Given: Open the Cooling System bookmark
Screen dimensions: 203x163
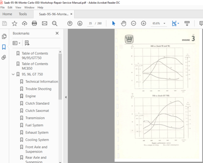Looking at the screenshot, I should click(x=37, y=140).
